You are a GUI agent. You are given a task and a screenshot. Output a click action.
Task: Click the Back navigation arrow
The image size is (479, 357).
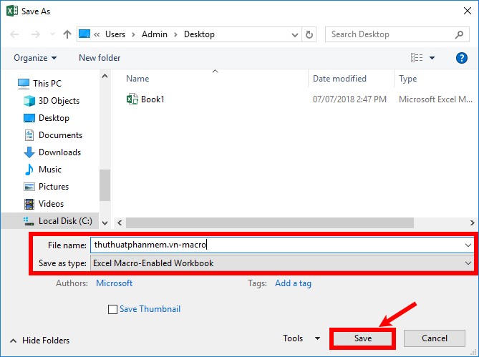click(14, 34)
